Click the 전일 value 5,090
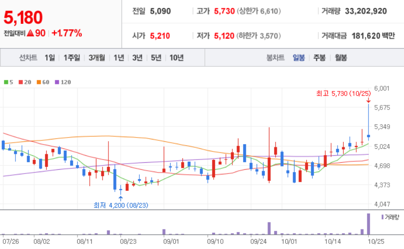Image resolution: width=404 pixels, height=249 pixels. click(x=160, y=11)
